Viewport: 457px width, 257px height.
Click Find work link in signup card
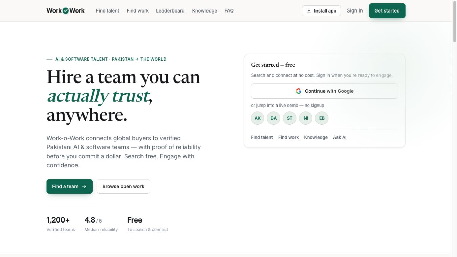pos(288,137)
